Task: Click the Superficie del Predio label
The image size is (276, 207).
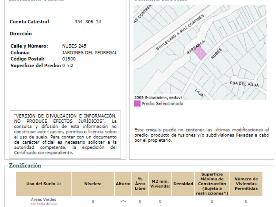Action: click(36, 65)
